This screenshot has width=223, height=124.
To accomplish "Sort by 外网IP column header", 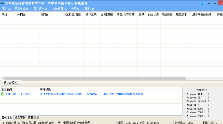I will point(27,15).
